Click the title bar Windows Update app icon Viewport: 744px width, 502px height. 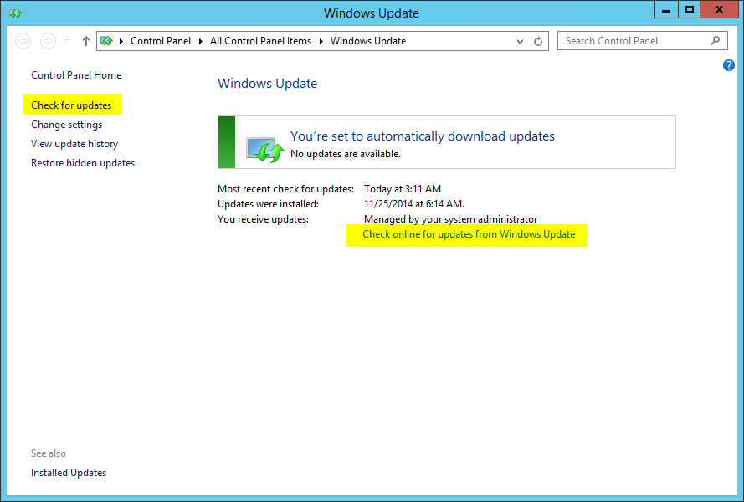point(15,13)
